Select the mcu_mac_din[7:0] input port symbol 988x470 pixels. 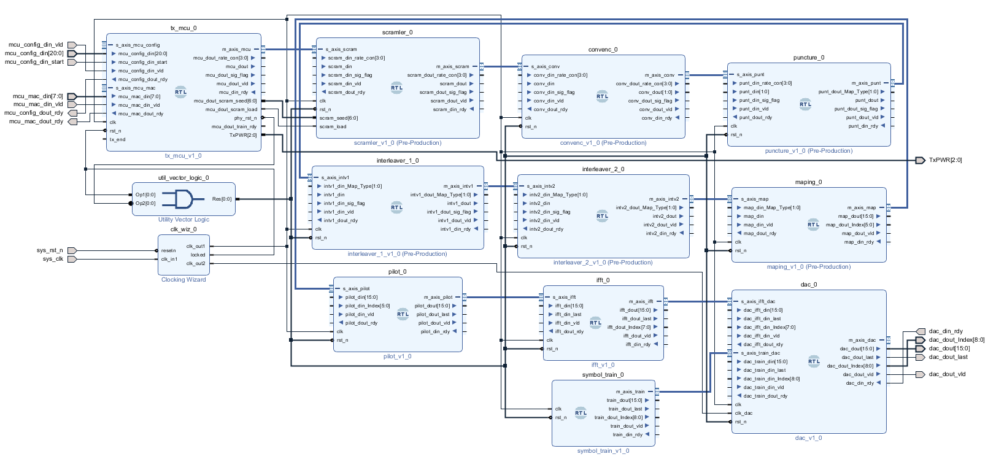[72, 96]
